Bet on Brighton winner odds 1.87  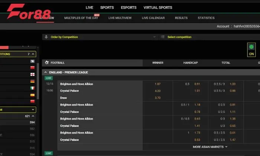coord(157,84)
